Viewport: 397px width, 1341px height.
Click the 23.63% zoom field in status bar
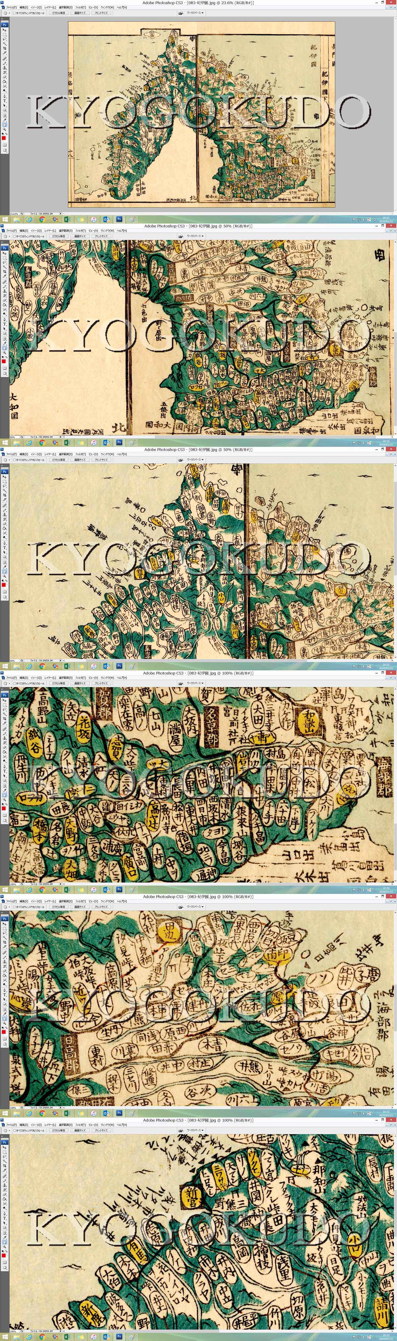point(14,213)
